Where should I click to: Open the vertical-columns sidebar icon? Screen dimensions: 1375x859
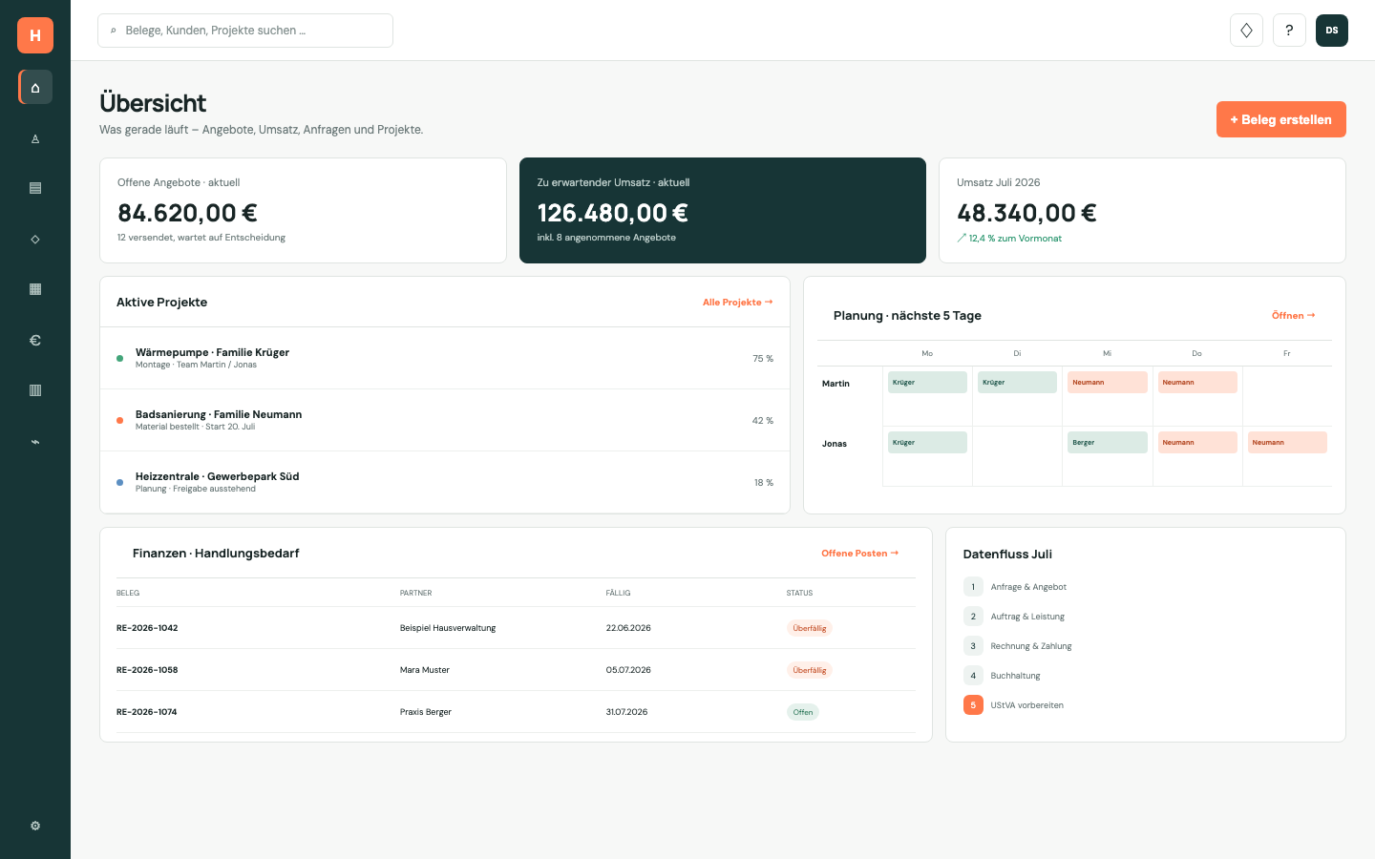[35, 390]
